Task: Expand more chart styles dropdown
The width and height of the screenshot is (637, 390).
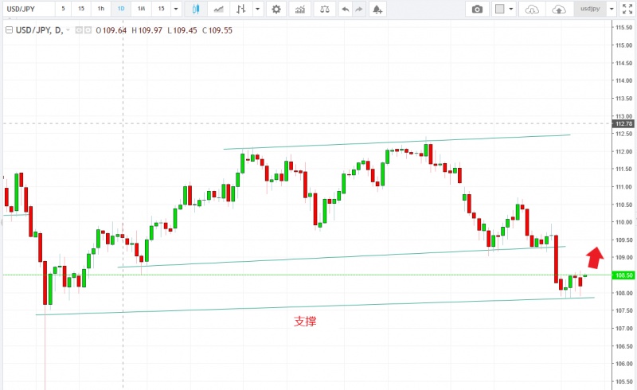Action: click(257, 9)
